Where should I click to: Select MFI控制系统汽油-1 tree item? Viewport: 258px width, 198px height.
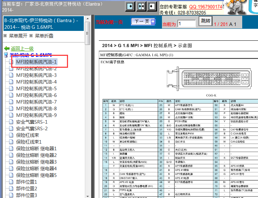(x=36, y=62)
